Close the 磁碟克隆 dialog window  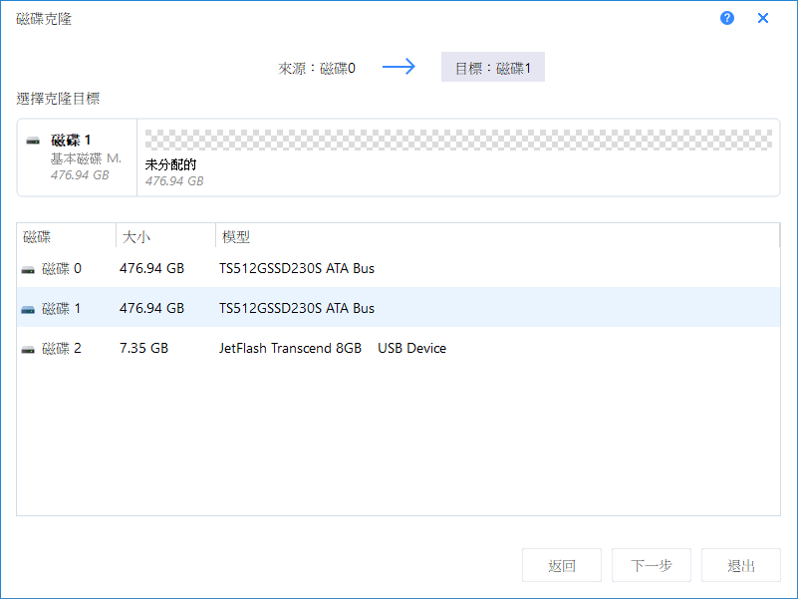pos(763,18)
